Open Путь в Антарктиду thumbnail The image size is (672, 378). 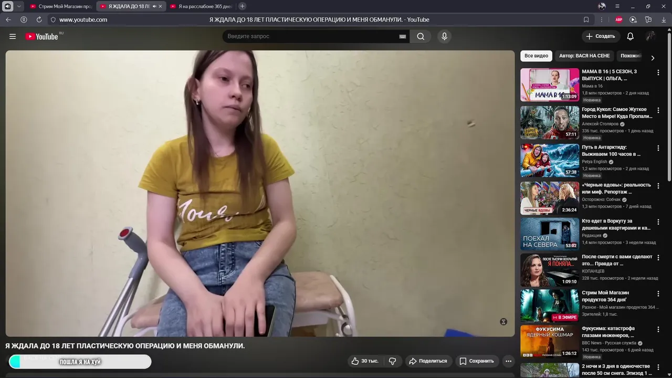pyautogui.click(x=550, y=160)
